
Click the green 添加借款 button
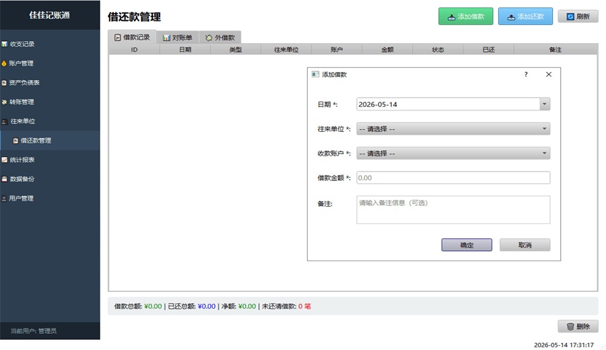click(466, 17)
